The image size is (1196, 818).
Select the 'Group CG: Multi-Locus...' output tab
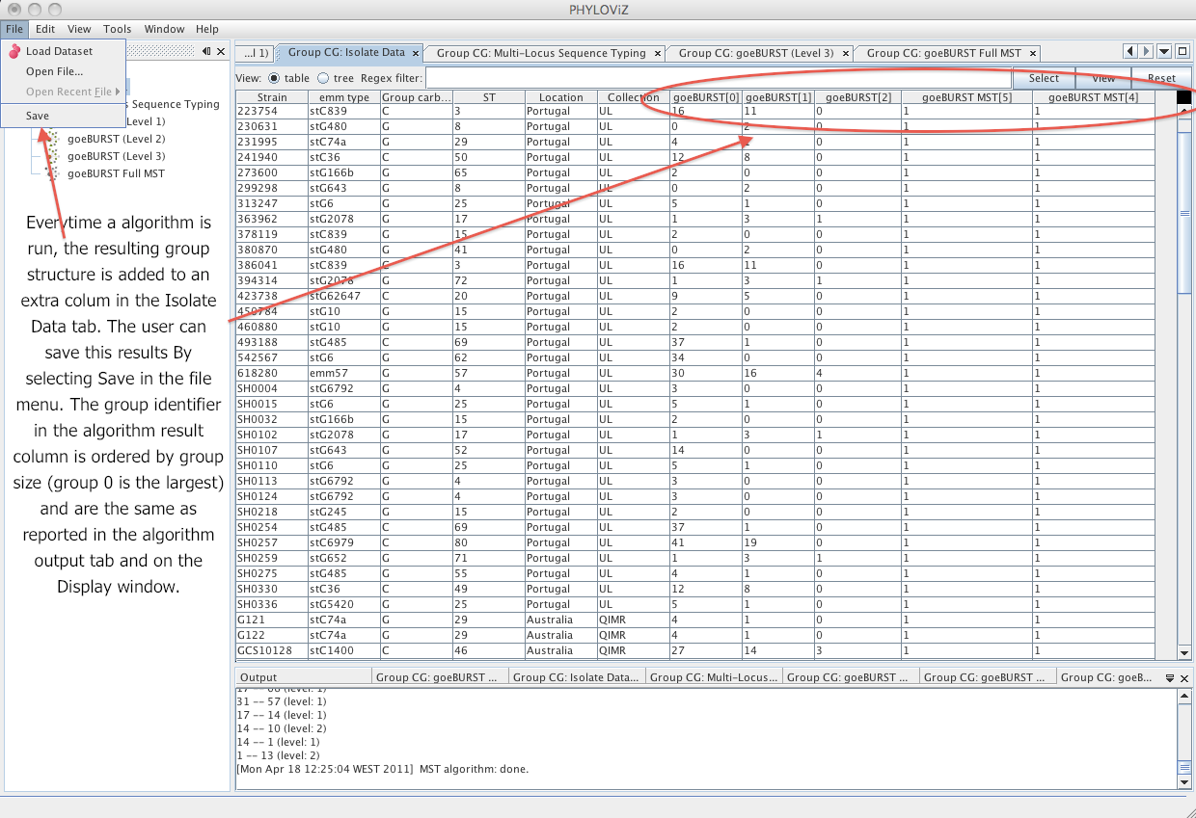coord(714,677)
